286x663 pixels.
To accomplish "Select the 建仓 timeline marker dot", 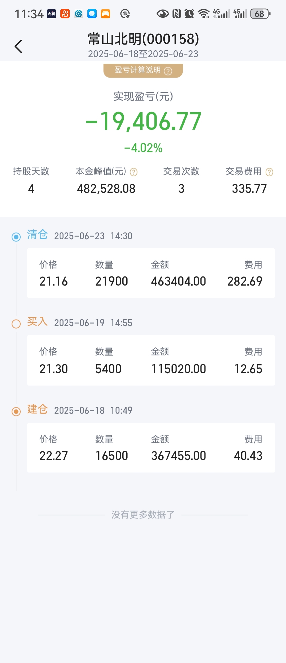I will tap(16, 411).
